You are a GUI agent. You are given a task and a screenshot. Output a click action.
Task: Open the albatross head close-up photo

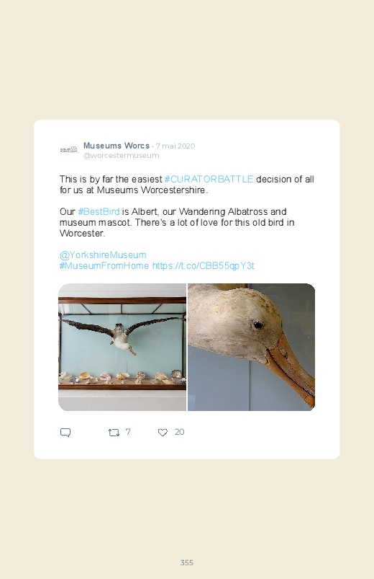click(x=251, y=347)
